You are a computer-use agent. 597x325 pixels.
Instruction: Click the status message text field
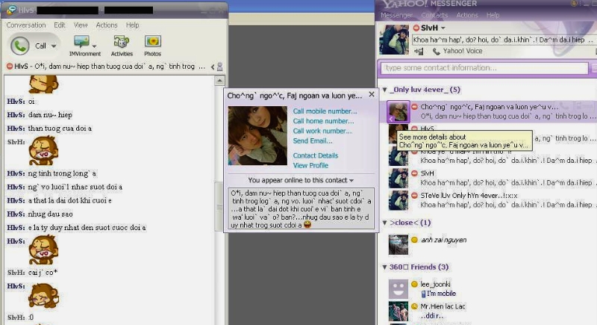pyautogui.click(x=503, y=40)
